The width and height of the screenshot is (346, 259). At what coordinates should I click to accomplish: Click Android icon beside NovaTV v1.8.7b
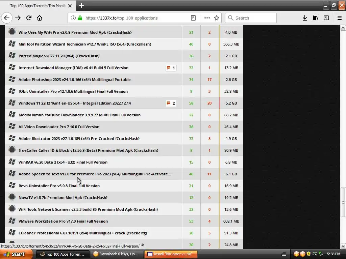tap(12, 197)
